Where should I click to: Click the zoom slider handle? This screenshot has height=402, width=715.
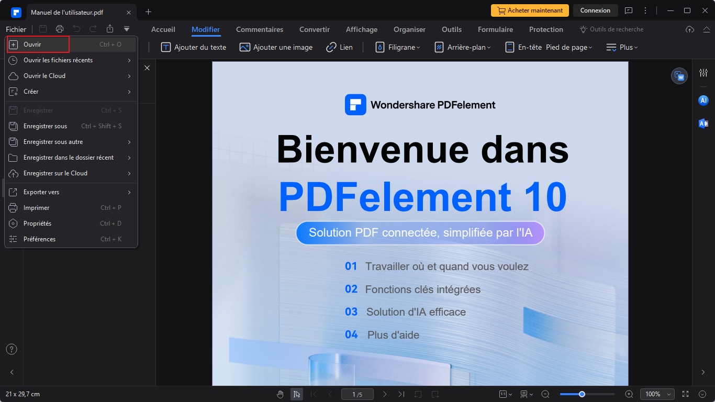[582, 394]
